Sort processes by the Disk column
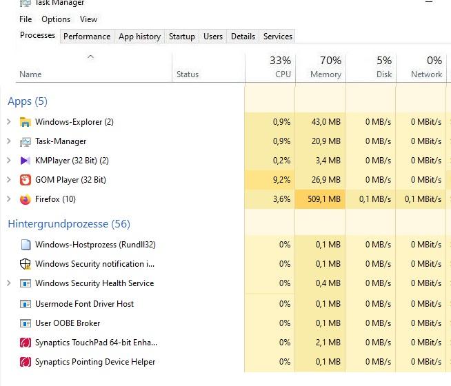Image resolution: width=451 pixels, height=386 pixels. [371, 68]
